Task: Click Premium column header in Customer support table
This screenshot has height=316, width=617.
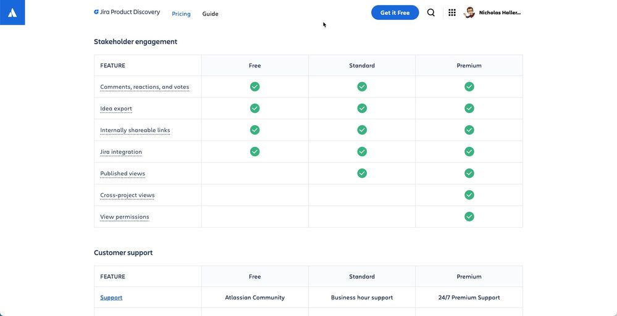Action: coord(469,276)
